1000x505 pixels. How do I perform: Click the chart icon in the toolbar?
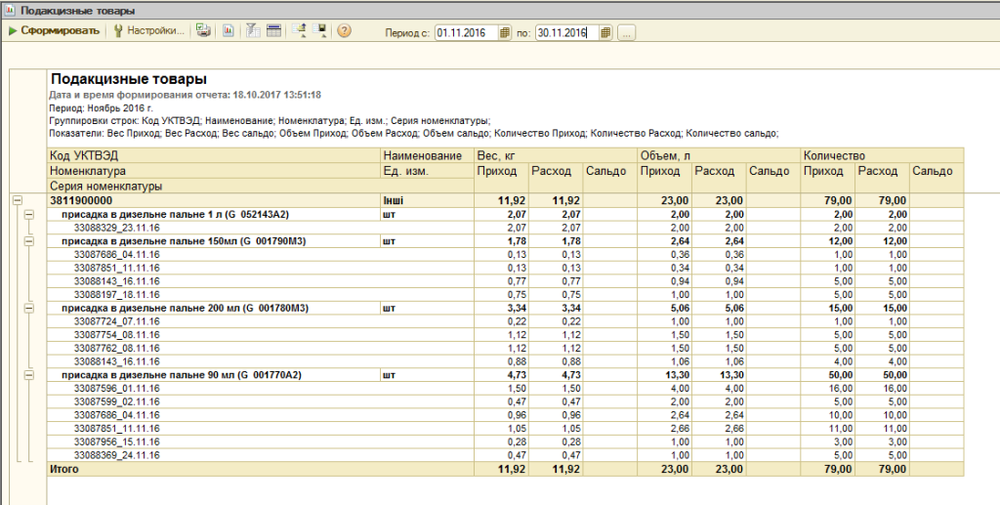click(x=229, y=31)
